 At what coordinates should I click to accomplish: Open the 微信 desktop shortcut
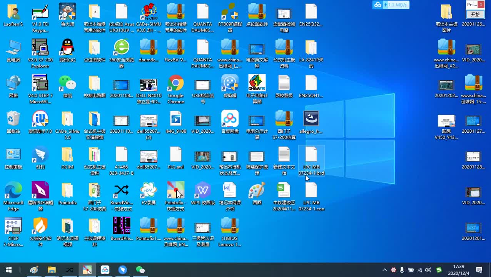(67, 87)
